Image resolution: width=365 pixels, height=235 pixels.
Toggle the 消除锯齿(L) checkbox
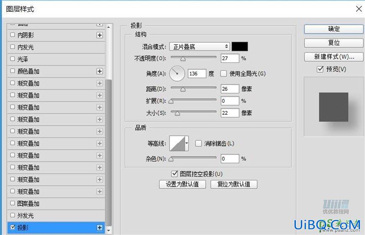198,143
